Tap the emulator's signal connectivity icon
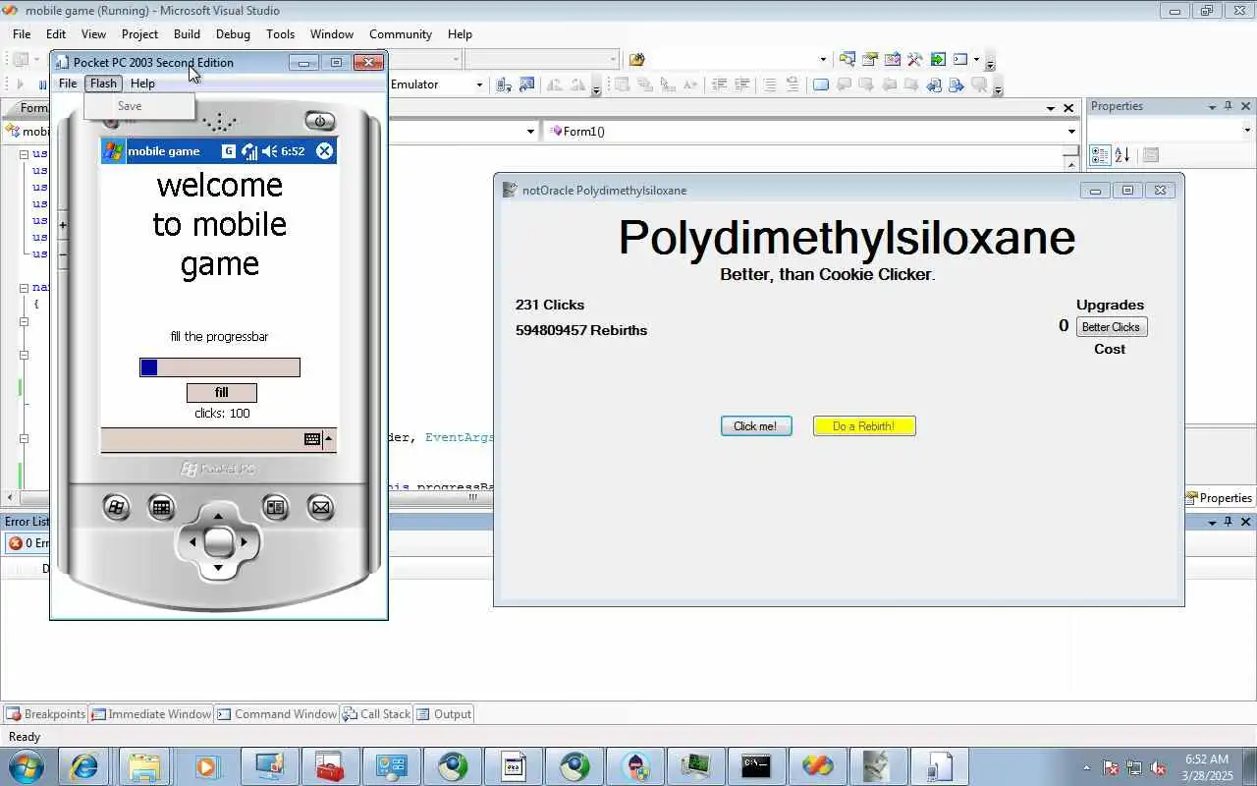The height and width of the screenshot is (786, 1257). coord(249,151)
